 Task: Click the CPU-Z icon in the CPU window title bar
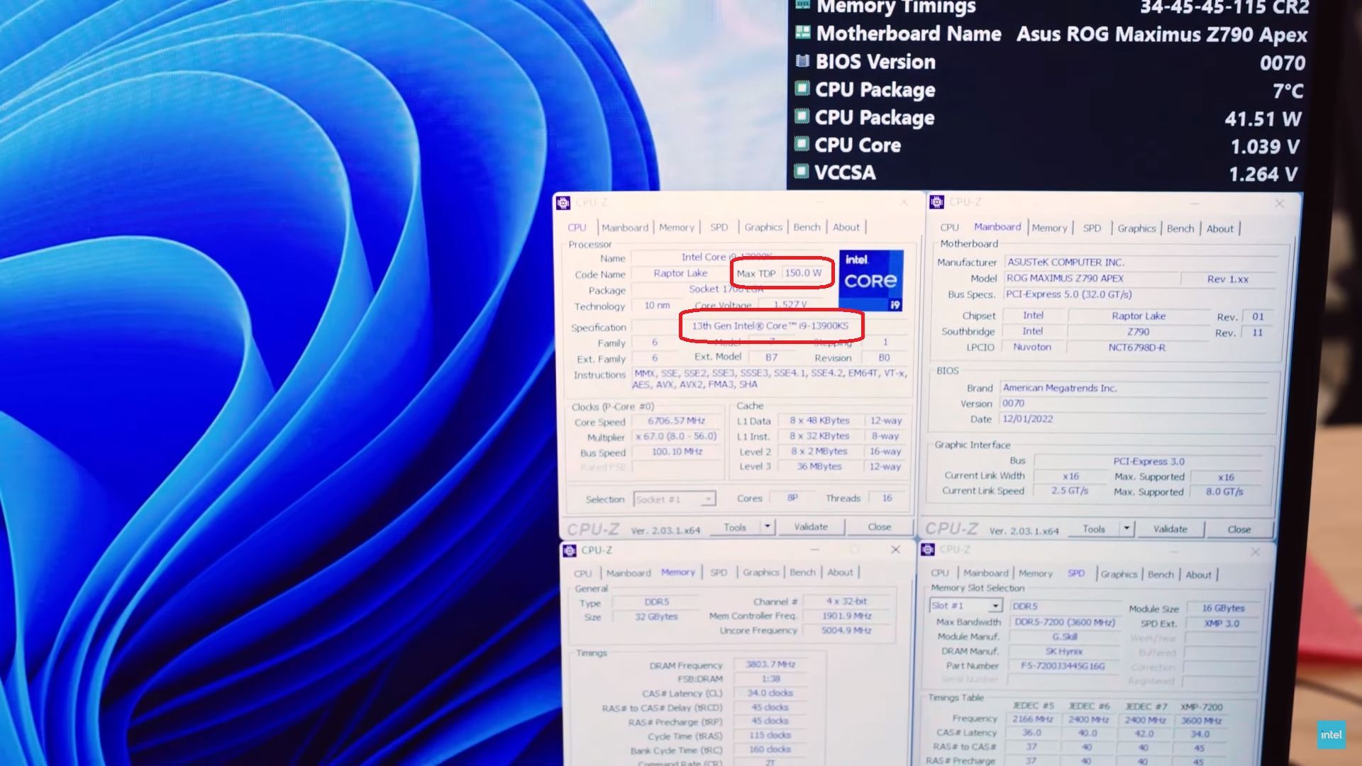[563, 203]
